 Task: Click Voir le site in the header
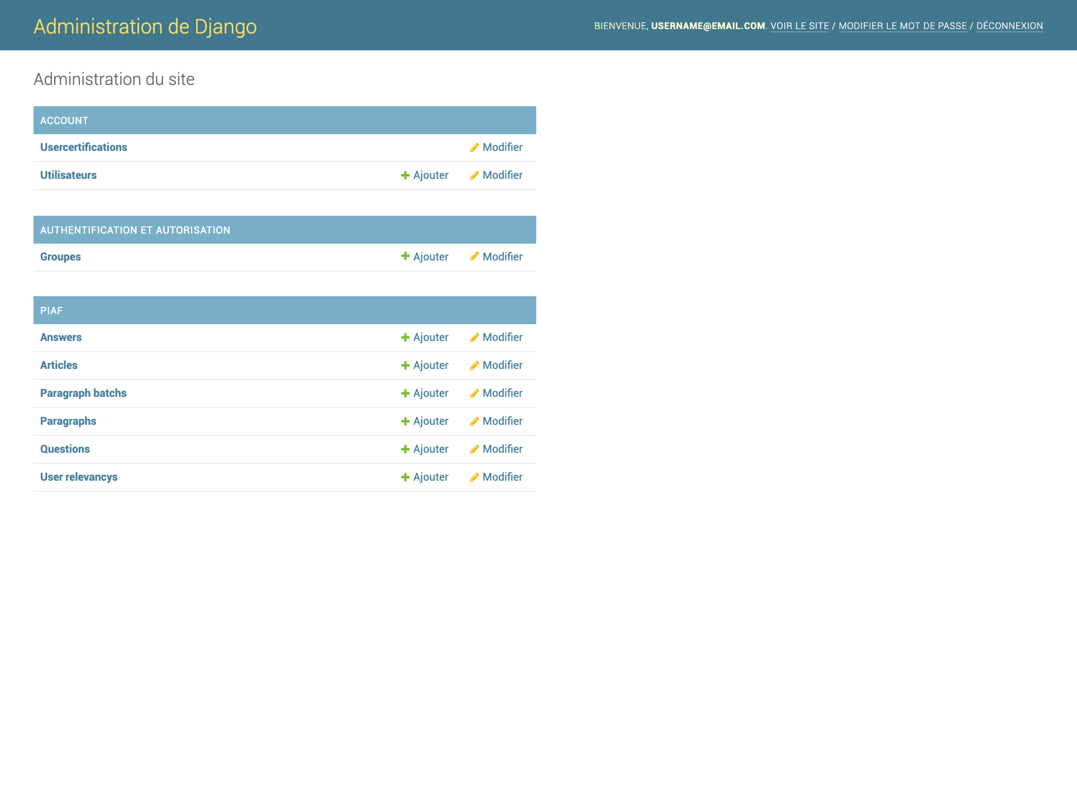click(800, 26)
